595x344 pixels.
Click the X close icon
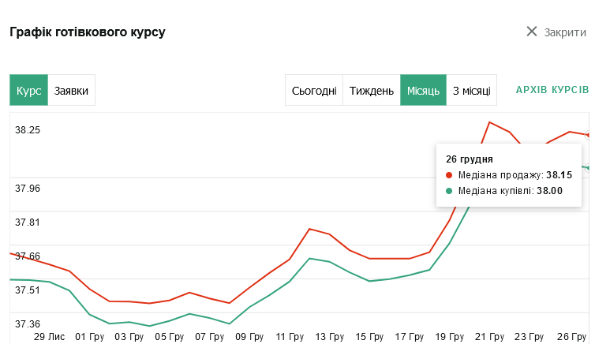point(532,32)
